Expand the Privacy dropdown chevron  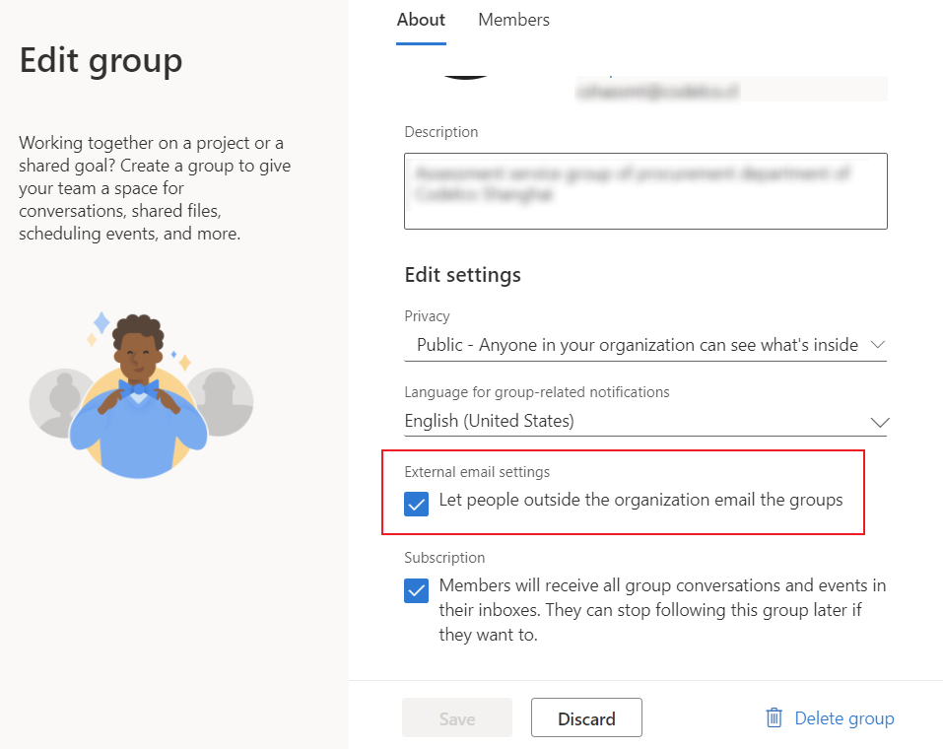click(877, 345)
